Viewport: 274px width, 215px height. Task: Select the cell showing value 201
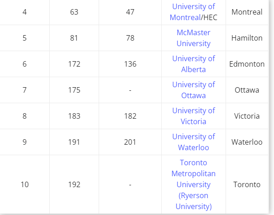(130, 142)
